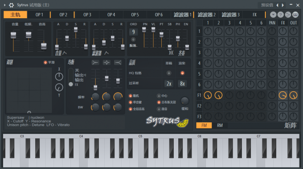This screenshot has height=169, width=303.
Task: Toggle the 中心 center option
Action: tap(159, 96)
